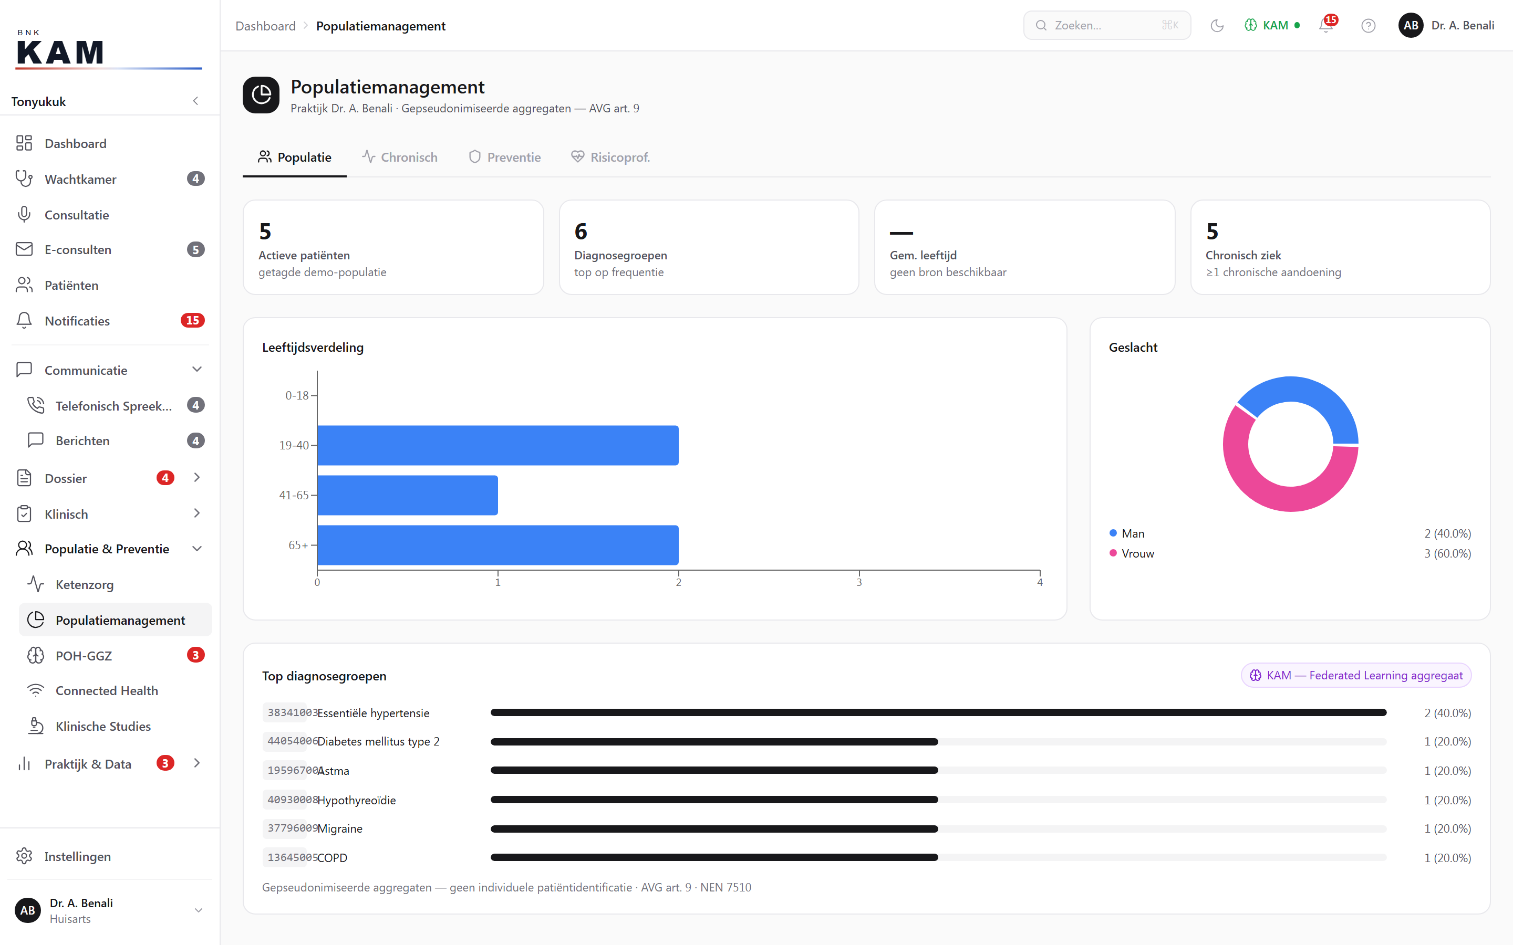Open Telefonisch Spreekuur phone icon

tap(36, 405)
